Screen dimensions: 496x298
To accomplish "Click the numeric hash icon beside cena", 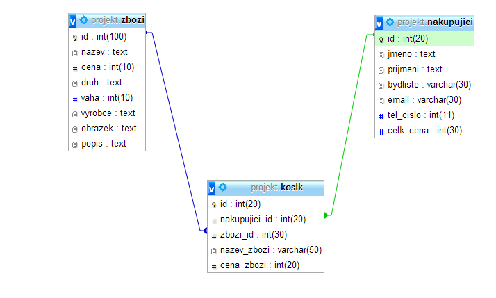I will pyautogui.click(x=75, y=67).
